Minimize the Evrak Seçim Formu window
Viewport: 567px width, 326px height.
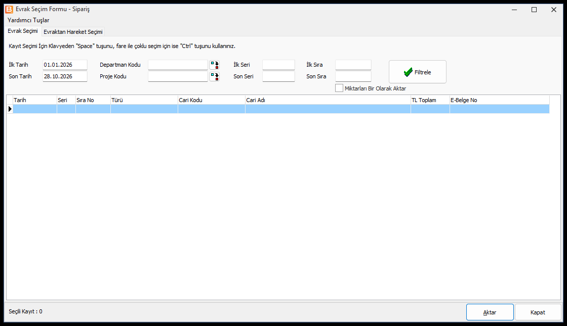pyautogui.click(x=514, y=10)
